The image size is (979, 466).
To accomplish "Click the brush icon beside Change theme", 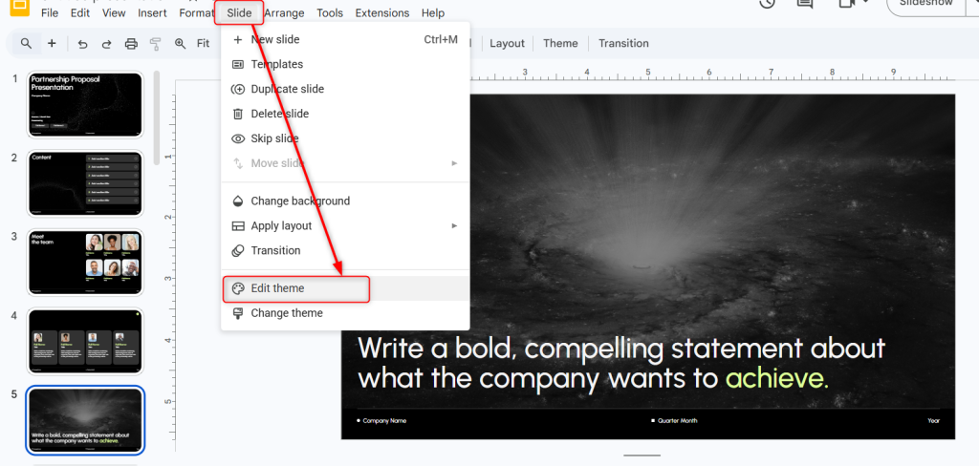I will pyautogui.click(x=238, y=313).
